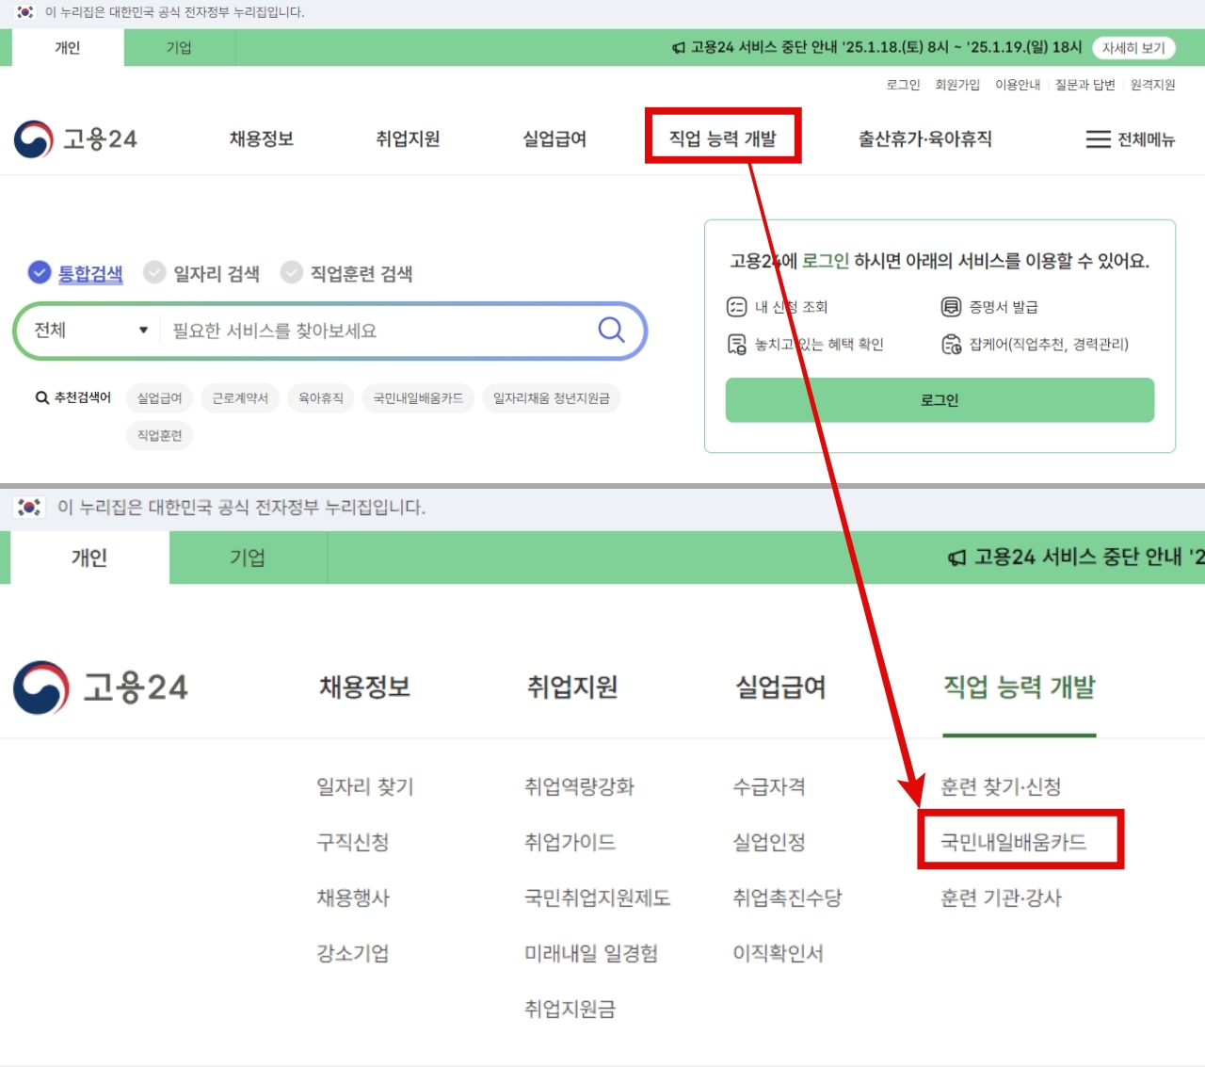This screenshot has width=1205, height=1067.
Task: Click the 로그인 link in utility bar
Action: coord(903,85)
